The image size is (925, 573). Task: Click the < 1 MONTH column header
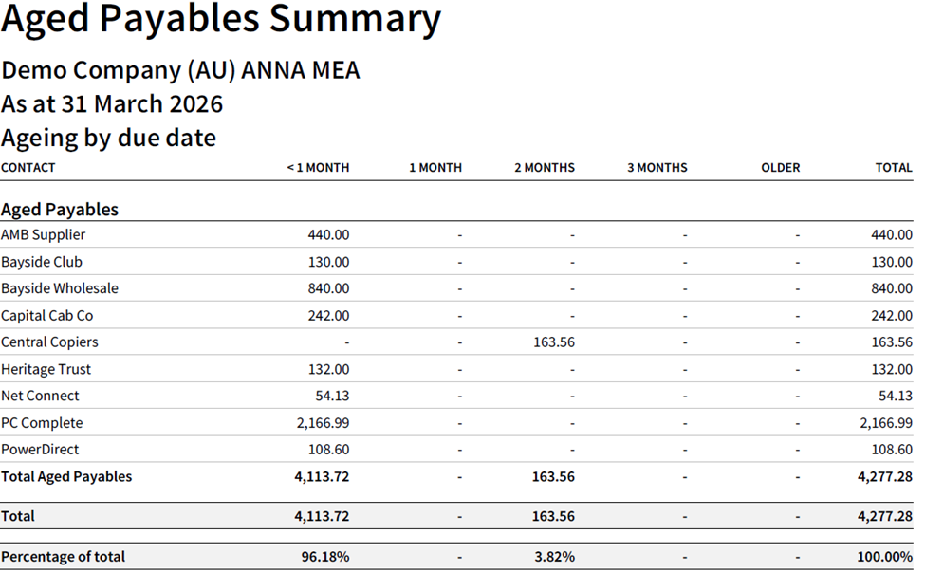click(318, 168)
